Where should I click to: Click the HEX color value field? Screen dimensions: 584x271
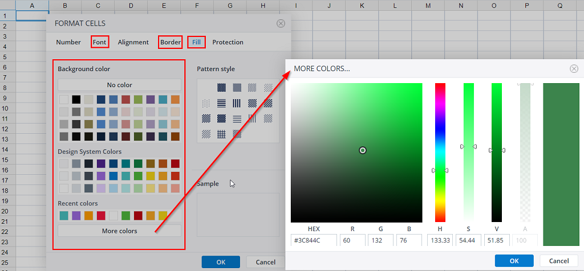coord(313,240)
